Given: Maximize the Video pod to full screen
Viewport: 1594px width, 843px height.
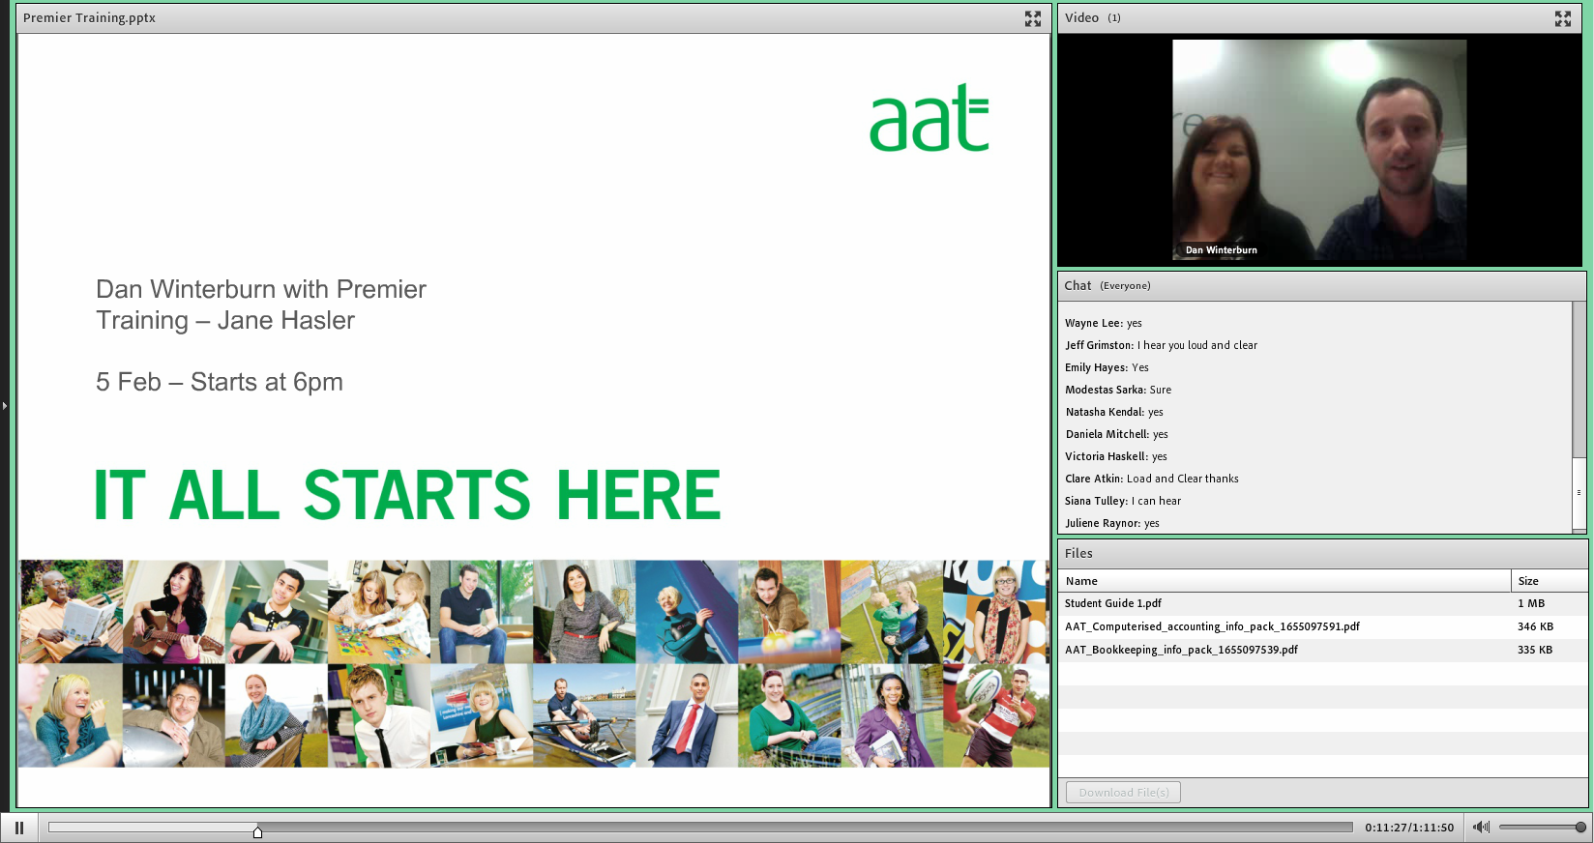Looking at the screenshot, I should [x=1563, y=18].
